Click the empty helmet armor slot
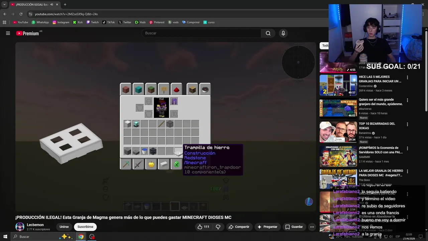The height and width of the screenshot is (241, 428). point(148,101)
